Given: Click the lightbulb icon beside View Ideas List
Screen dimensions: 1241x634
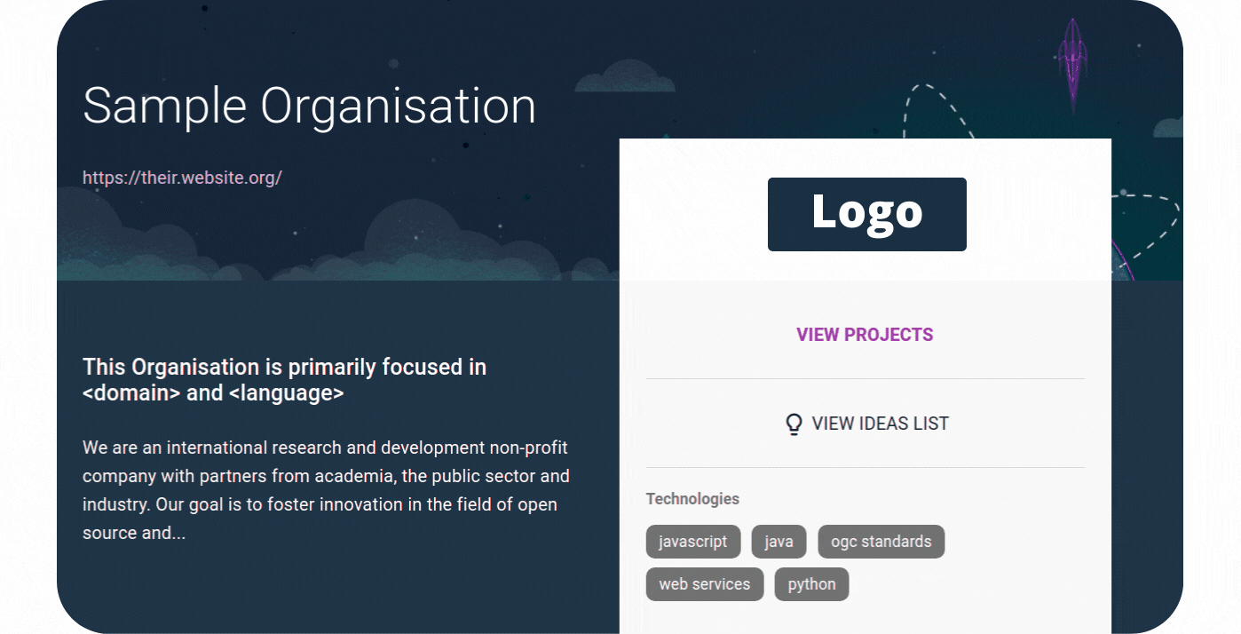Looking at the screenshot, I should pyautogui.click(x=794, y=424).
